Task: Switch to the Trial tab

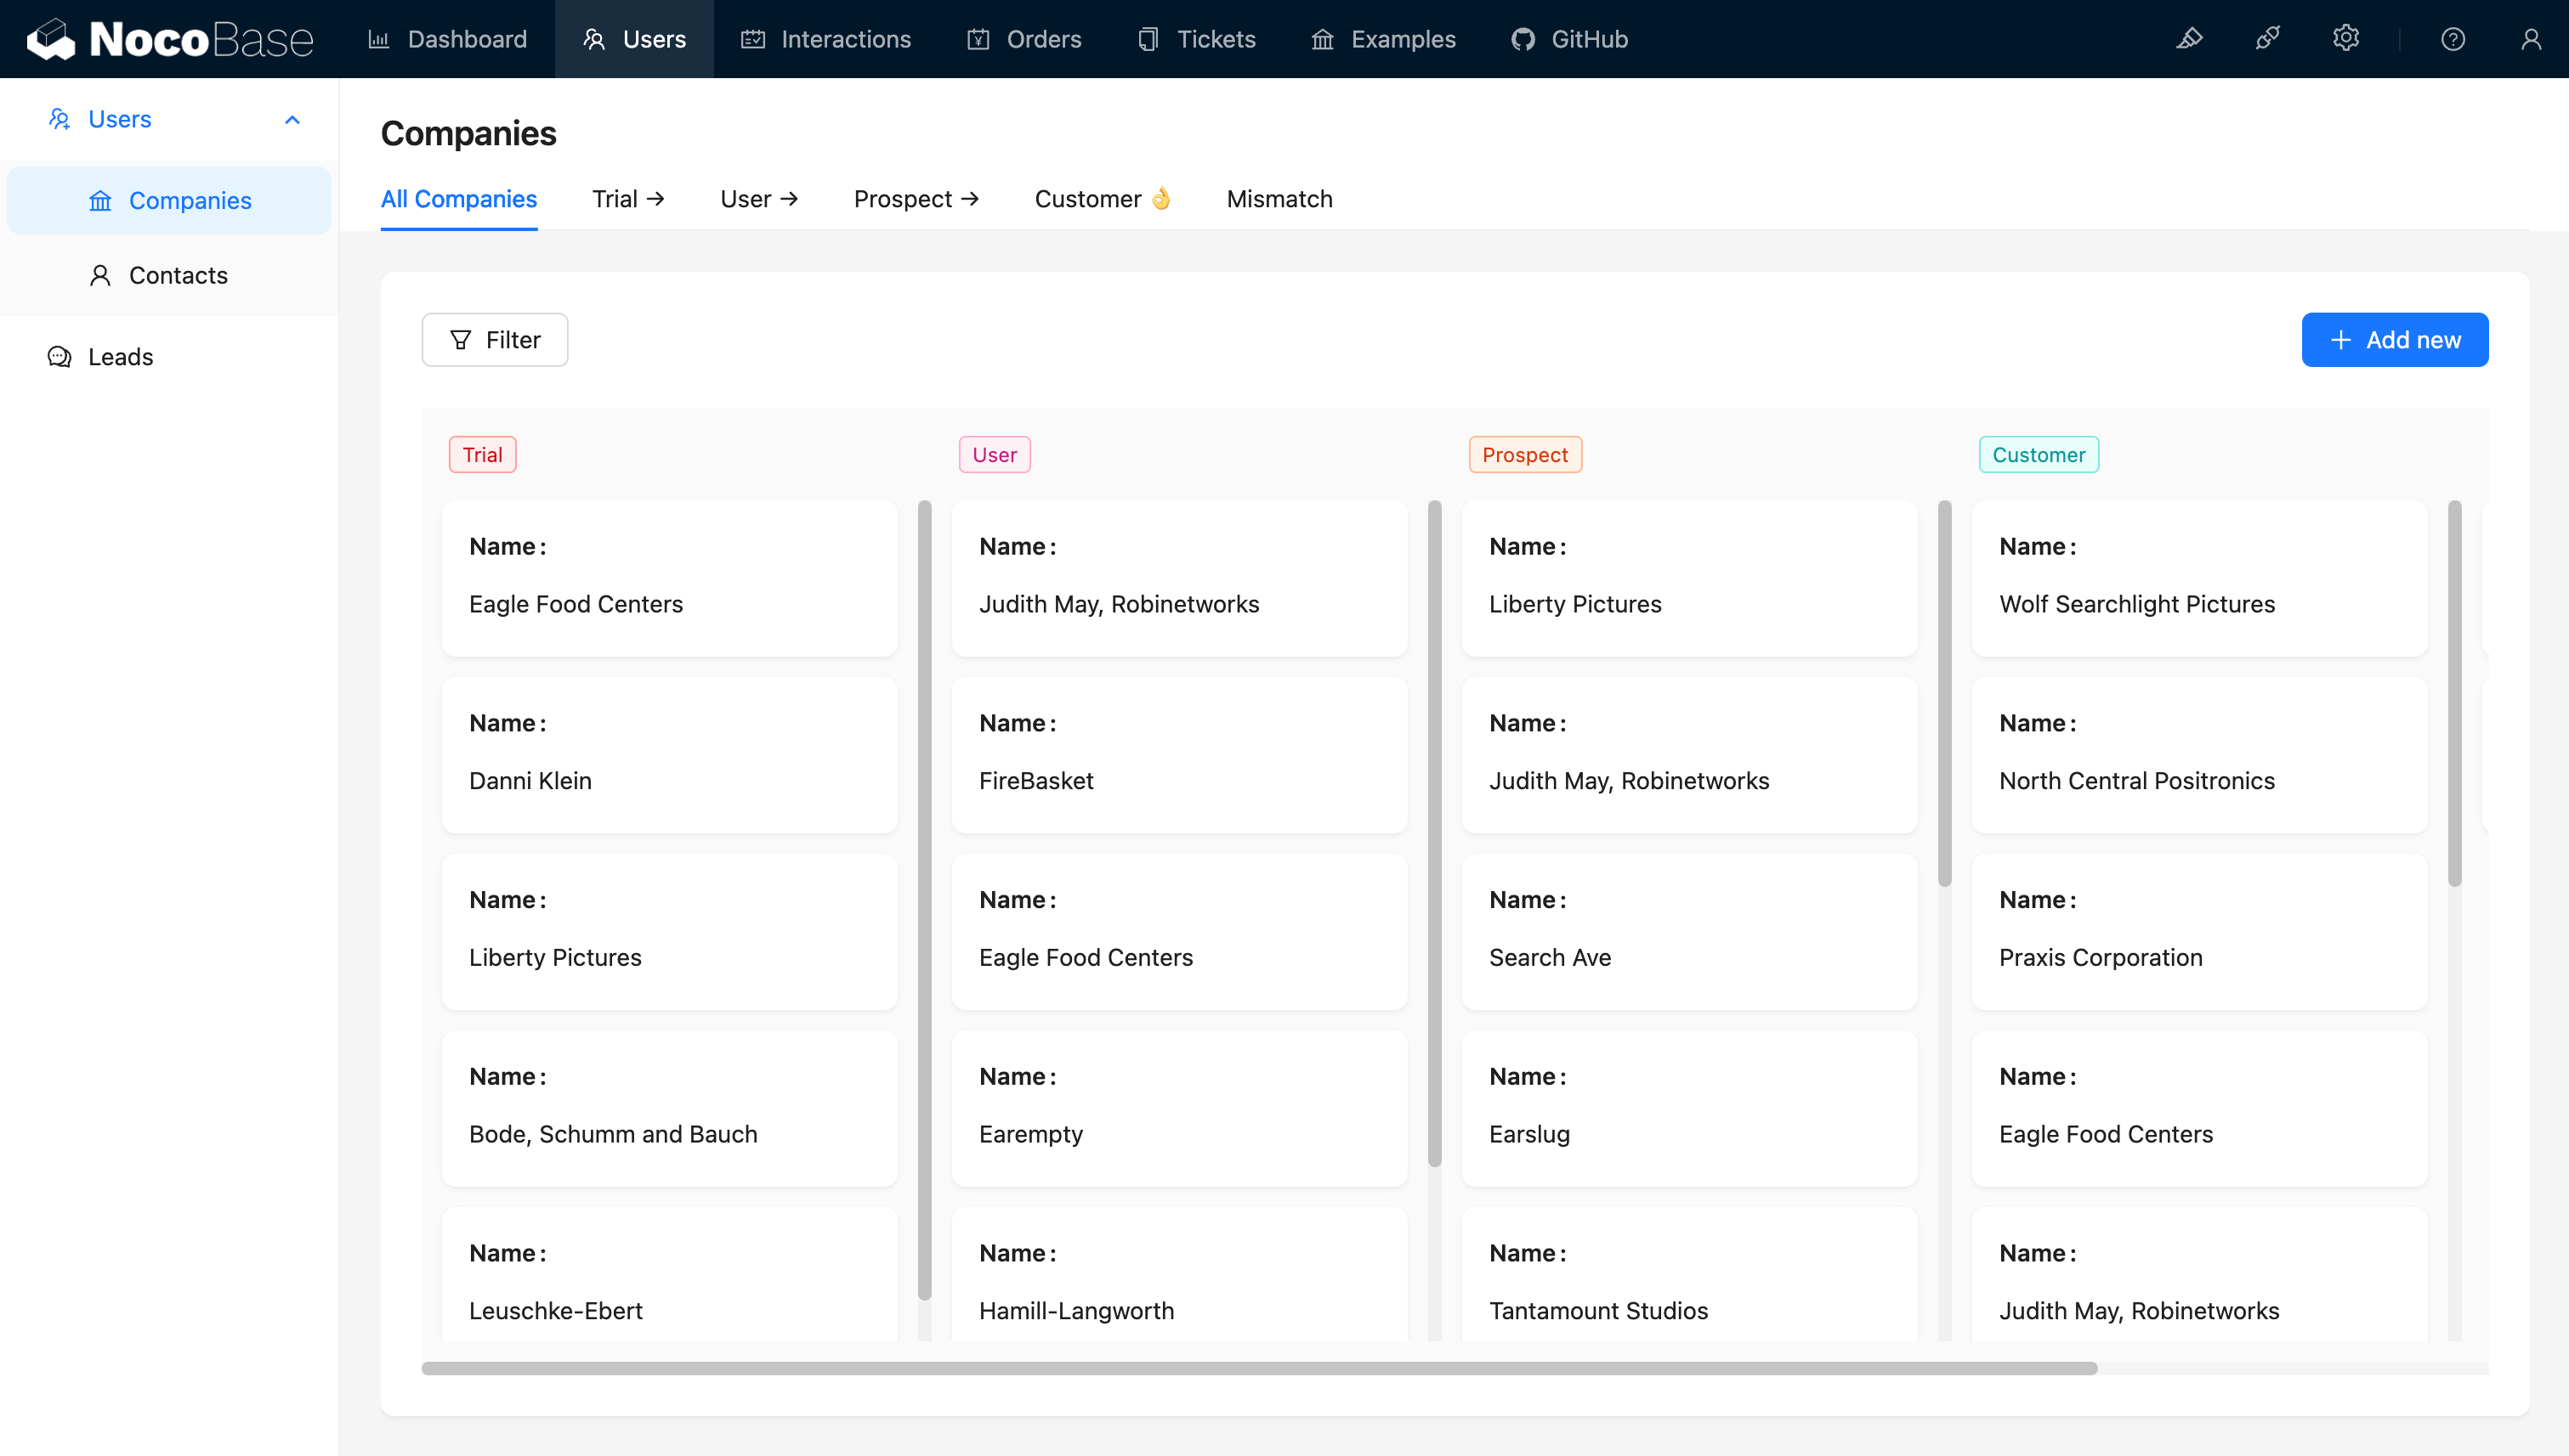Action: [x=627, y=199]
